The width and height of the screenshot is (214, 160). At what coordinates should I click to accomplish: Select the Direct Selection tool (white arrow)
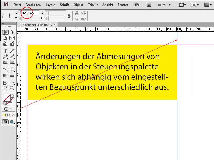pyautogui.click(x=12, y=32)
